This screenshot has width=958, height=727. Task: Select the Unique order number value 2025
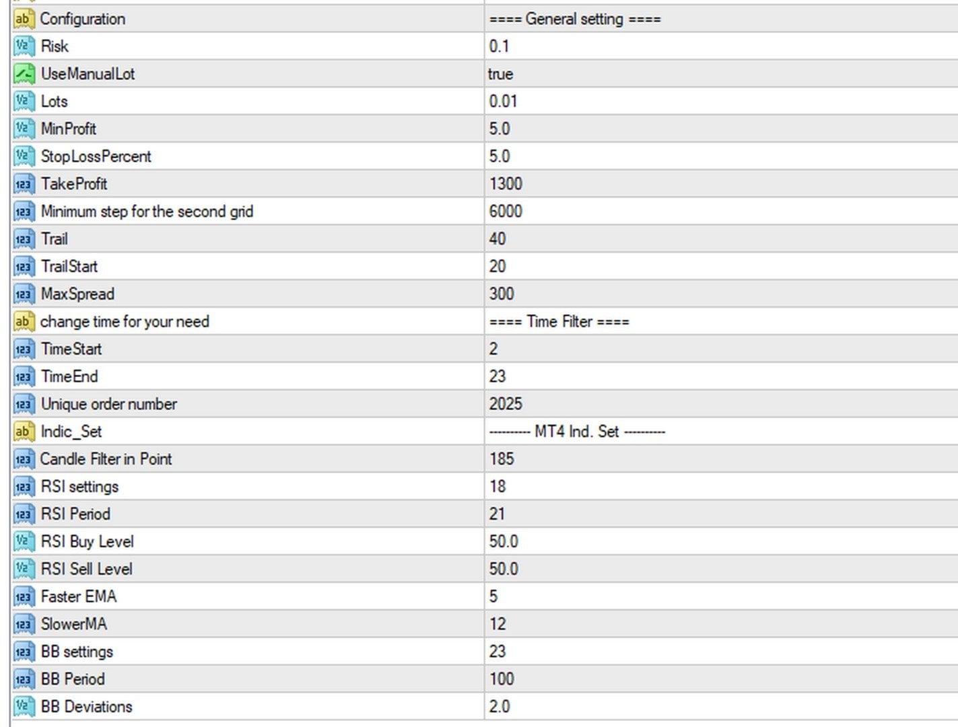506,405
